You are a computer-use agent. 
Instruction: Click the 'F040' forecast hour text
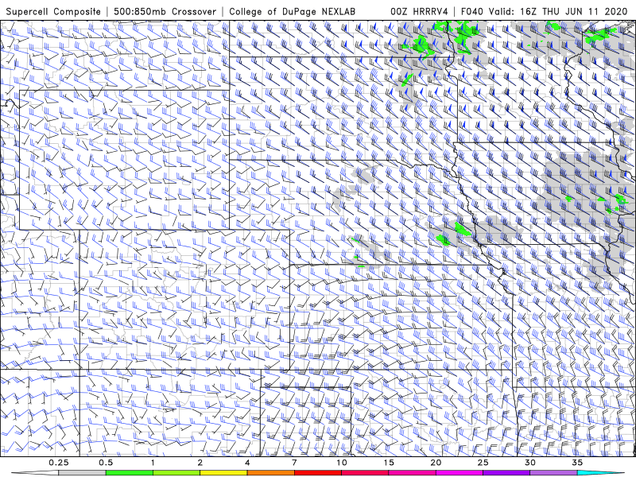(x=471, y=11)
